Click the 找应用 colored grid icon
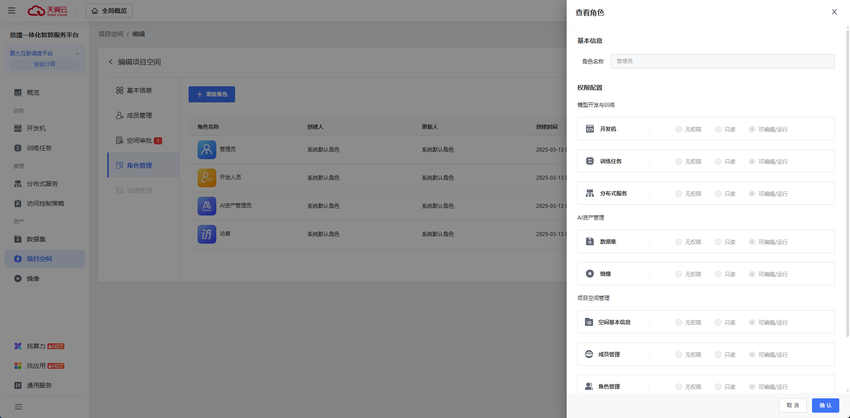The height and width of the screenshot is (418, 850). pos(18,366)
